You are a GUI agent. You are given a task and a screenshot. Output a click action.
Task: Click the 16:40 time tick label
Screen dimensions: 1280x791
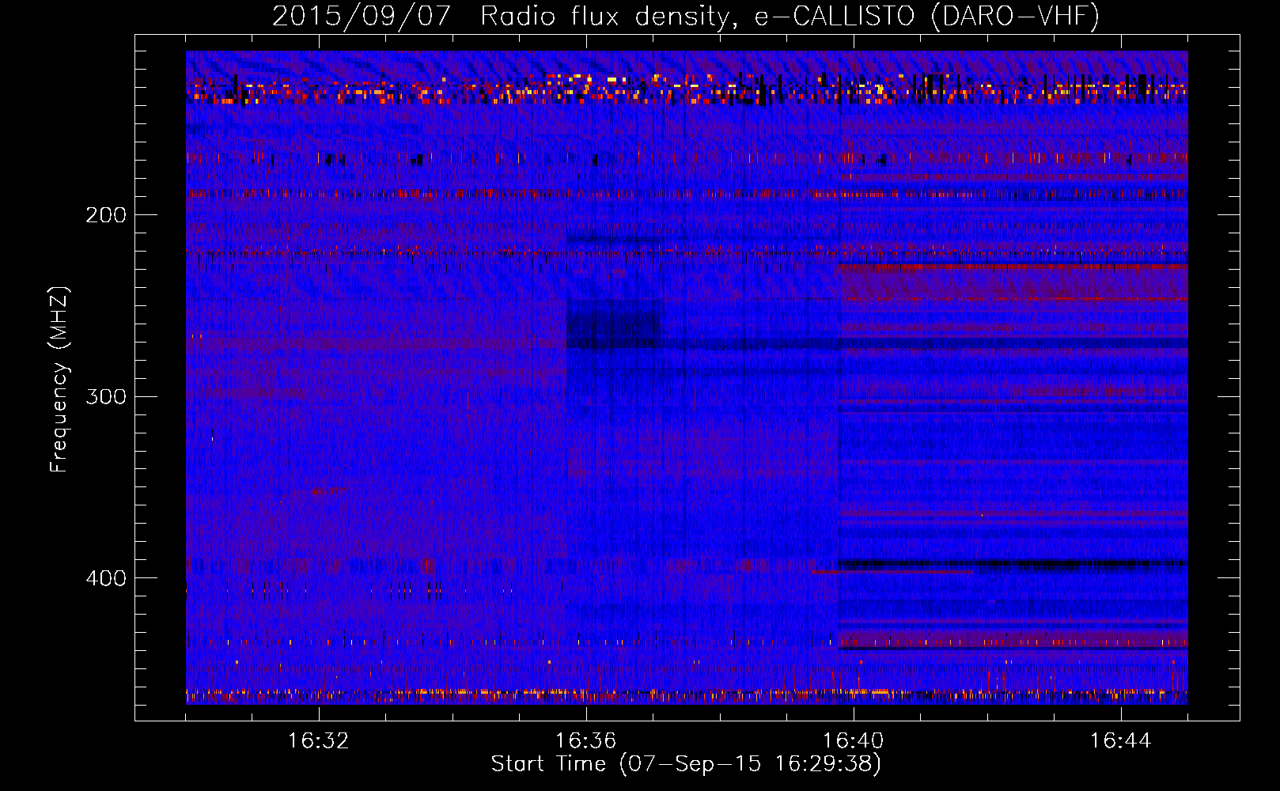click(x=853, y=741)
